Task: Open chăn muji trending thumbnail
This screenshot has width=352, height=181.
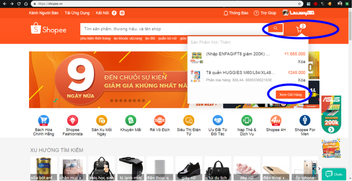Action: 72,168
